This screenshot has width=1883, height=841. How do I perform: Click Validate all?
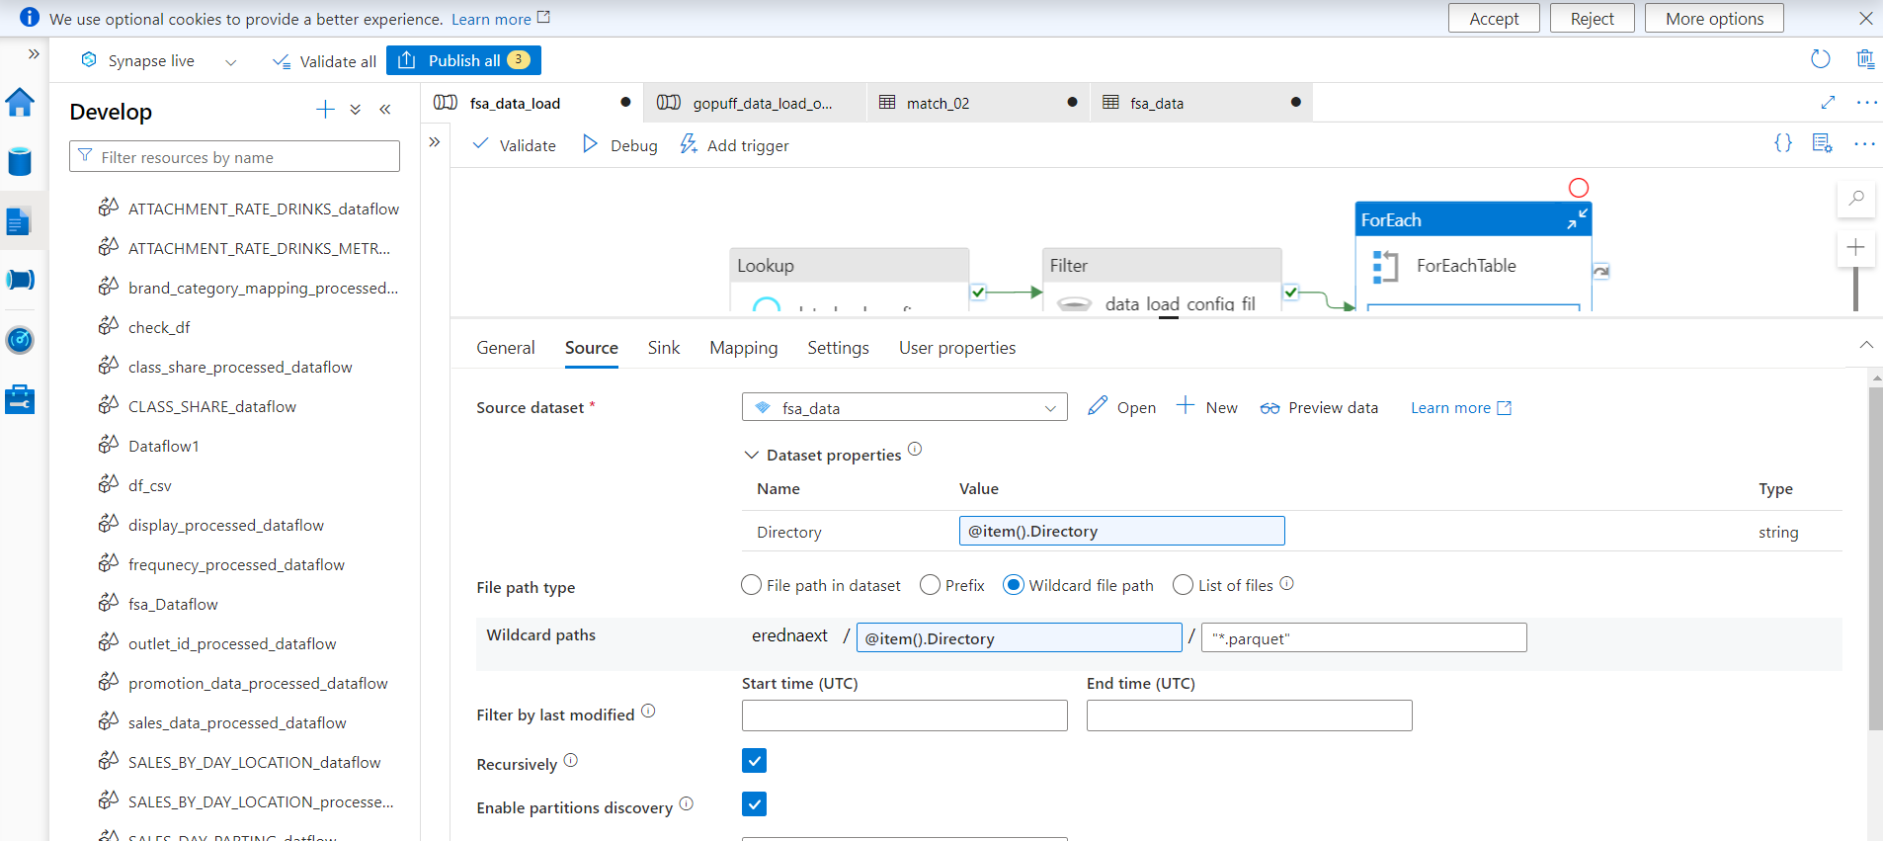click(324, 61)
